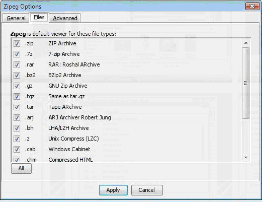Select the 'ZIP Archive' description text
This screenshot has width=262, height=202.
coord(62,43)
